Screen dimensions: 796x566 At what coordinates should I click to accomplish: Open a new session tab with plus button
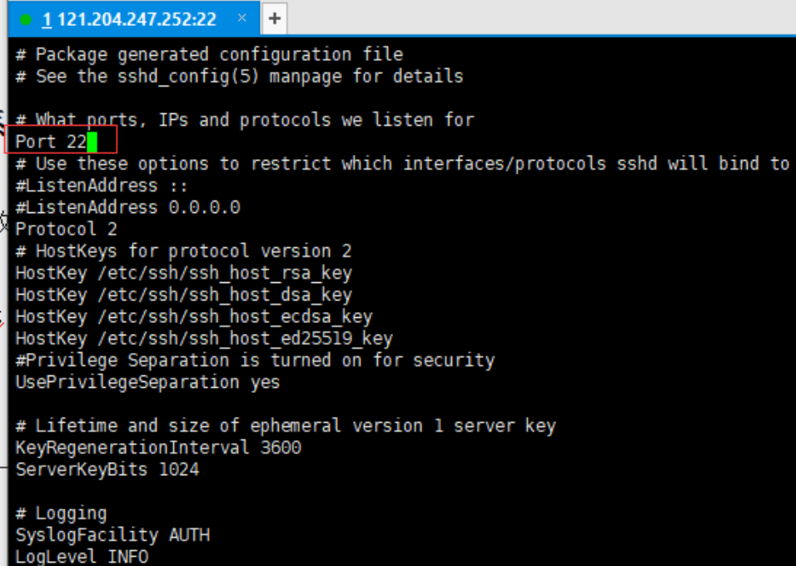pos(274,18)
